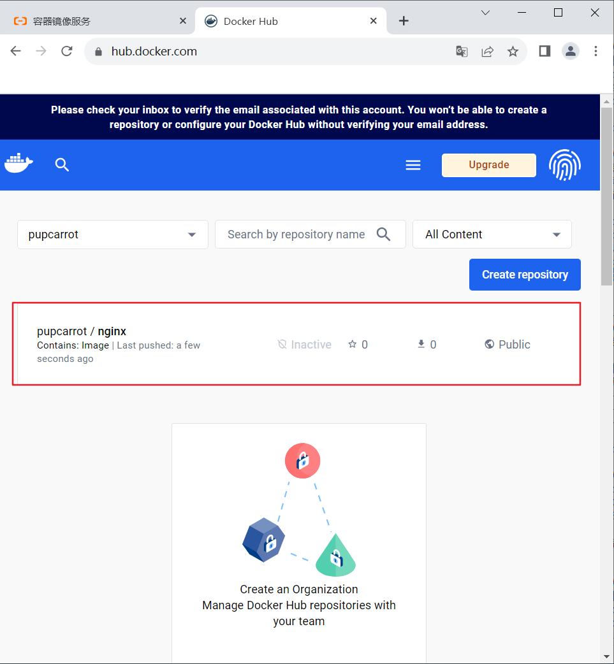Open the tab search chevron

(x=486, y=13)
